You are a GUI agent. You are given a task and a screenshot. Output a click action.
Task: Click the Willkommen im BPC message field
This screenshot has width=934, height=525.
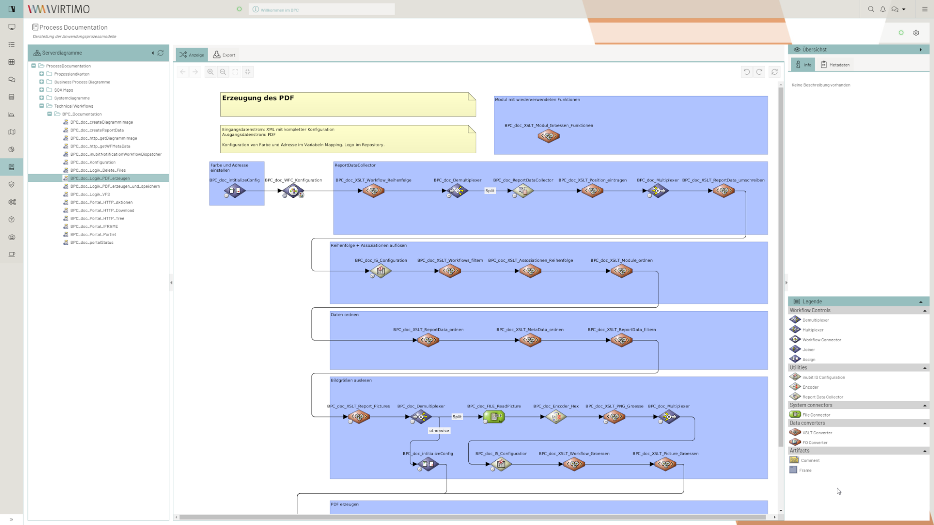pos(322,10)
